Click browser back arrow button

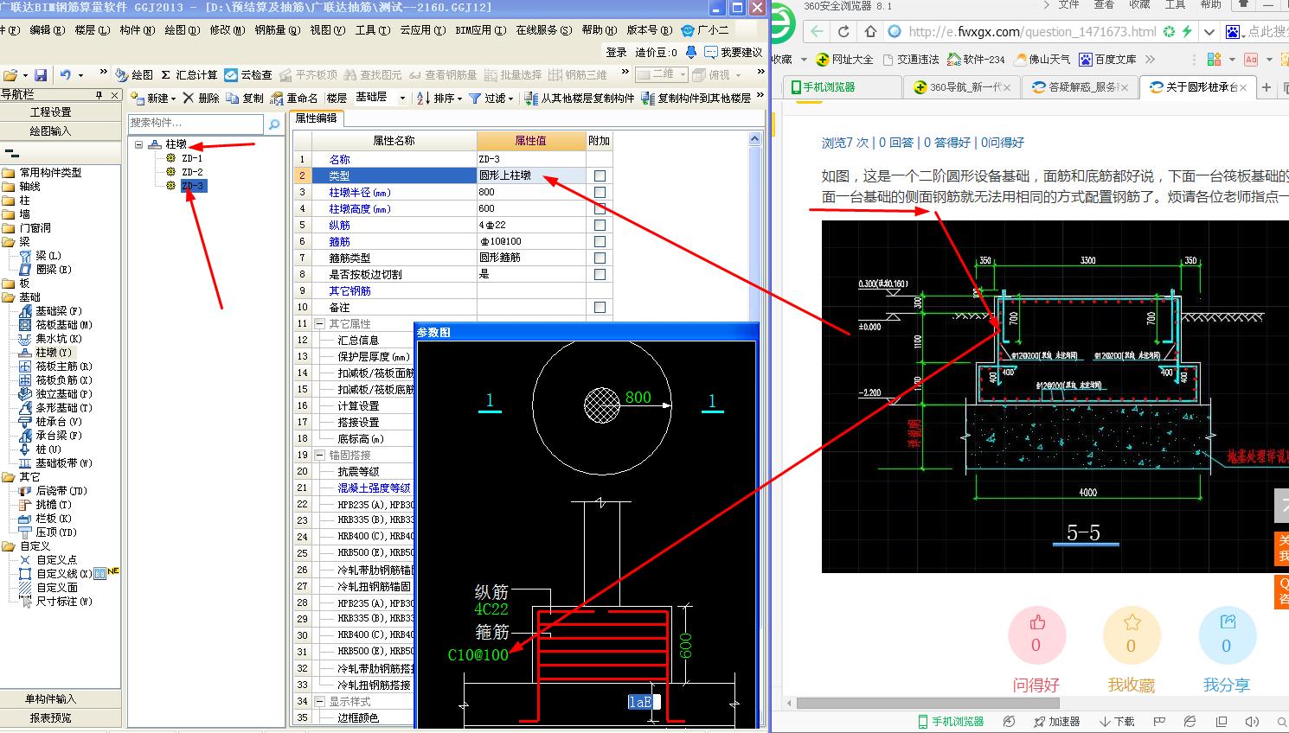pos(817,32)
